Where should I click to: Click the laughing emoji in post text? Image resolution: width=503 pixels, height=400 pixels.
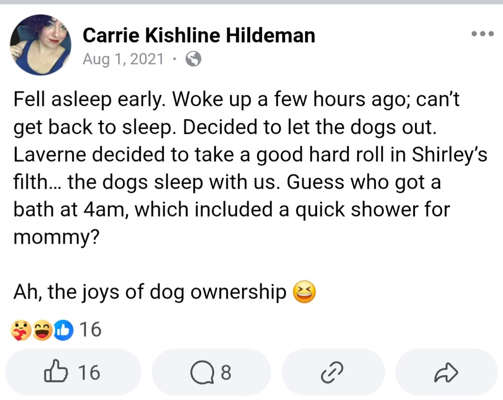tap(305, 292)
